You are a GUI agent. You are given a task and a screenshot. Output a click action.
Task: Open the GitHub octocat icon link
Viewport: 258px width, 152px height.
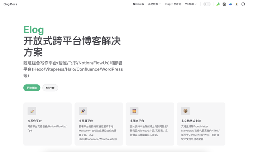tap(243, 4)
